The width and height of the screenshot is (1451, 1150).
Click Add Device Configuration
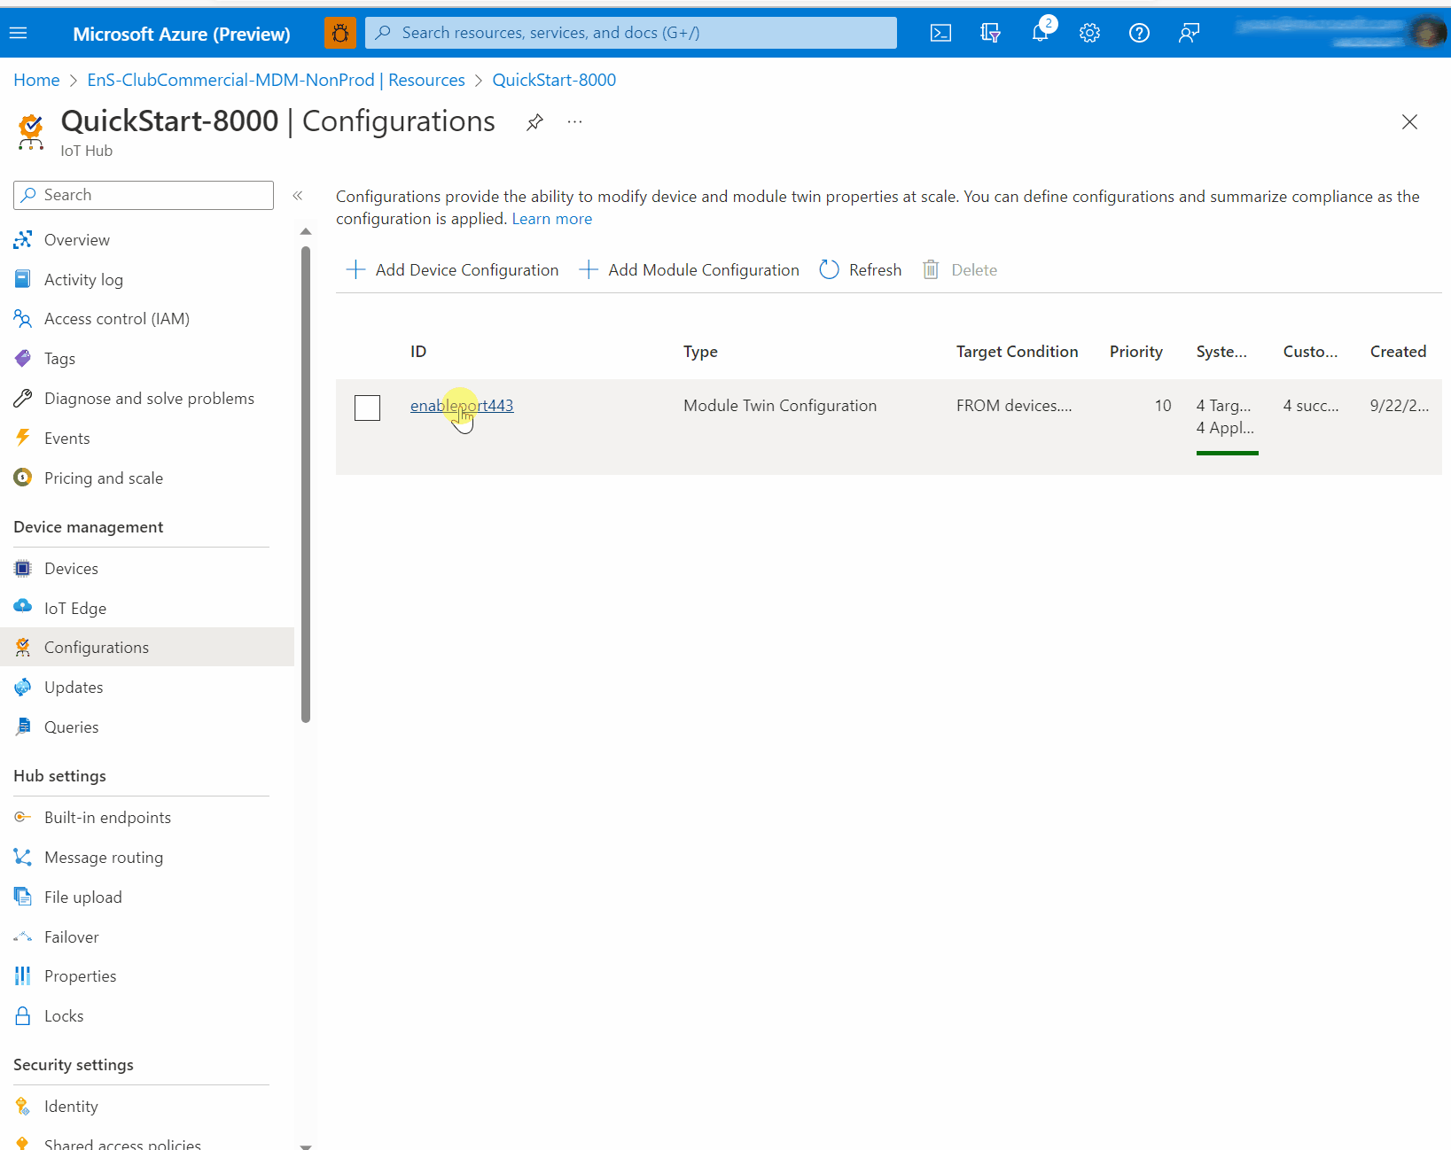(x=452, y=270)
